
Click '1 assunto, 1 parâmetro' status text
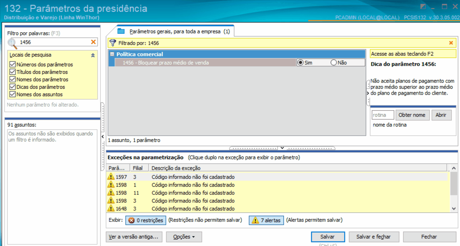pos(134,140)
